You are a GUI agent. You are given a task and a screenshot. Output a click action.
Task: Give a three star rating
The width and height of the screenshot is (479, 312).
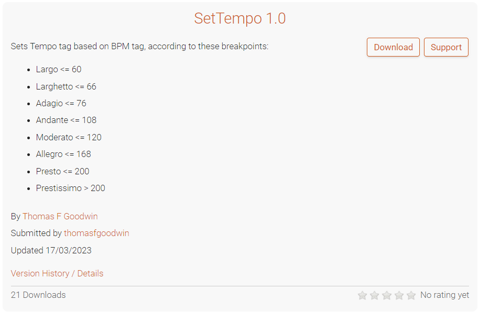(387, 296)
